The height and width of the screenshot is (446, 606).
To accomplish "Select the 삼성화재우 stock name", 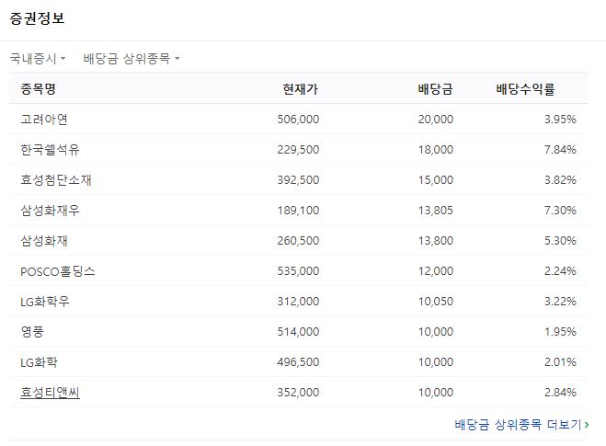I will coord(50,211).
